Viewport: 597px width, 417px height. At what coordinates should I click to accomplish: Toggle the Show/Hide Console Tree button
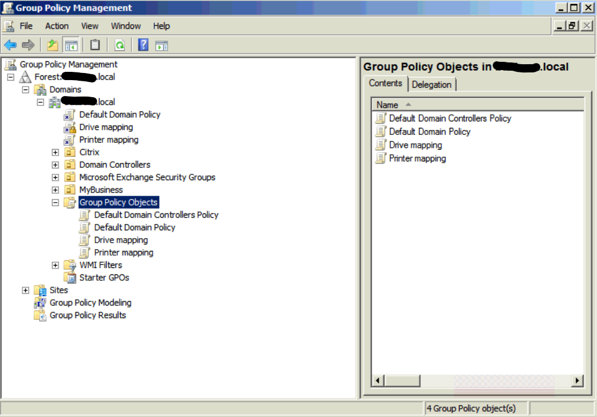click(x=71, y=45)
